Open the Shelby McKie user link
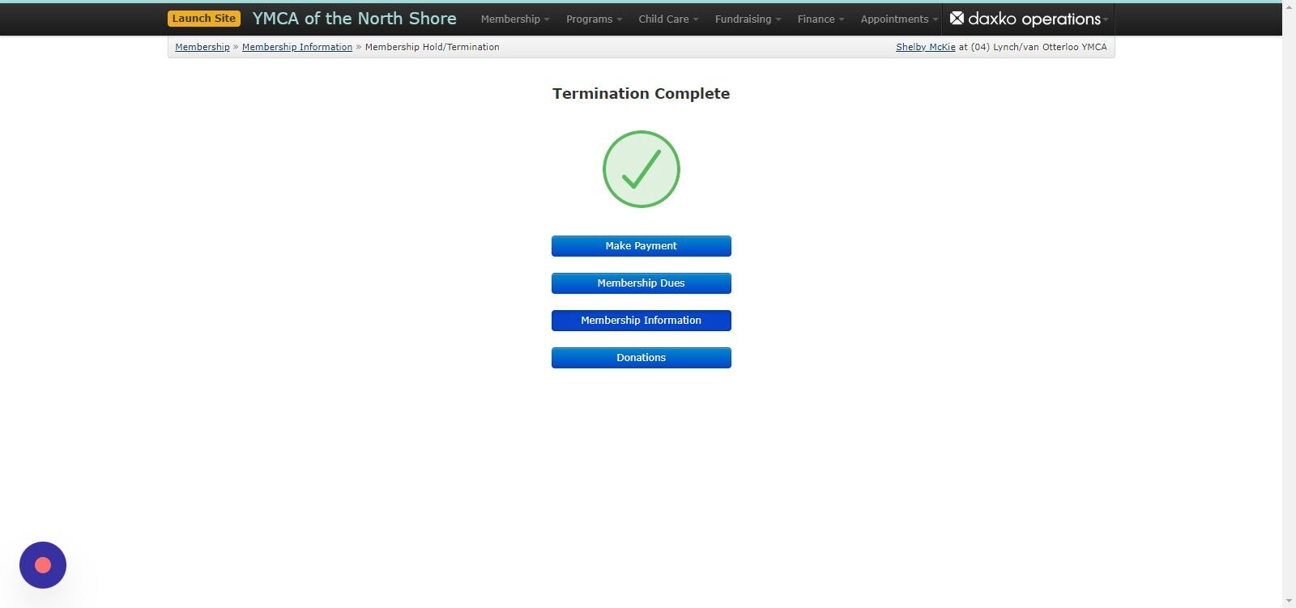Screen dimensions: 1296x608 tap(926, 47)
